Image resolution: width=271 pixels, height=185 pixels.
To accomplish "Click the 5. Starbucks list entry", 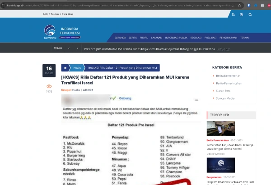I will click(73, 160).
